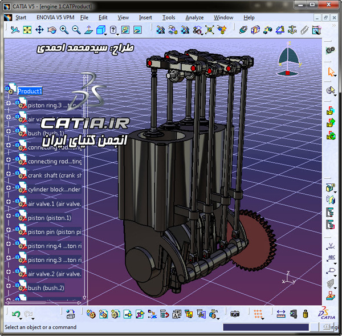Select the crank shaft tree item

(x=55, y=175)
